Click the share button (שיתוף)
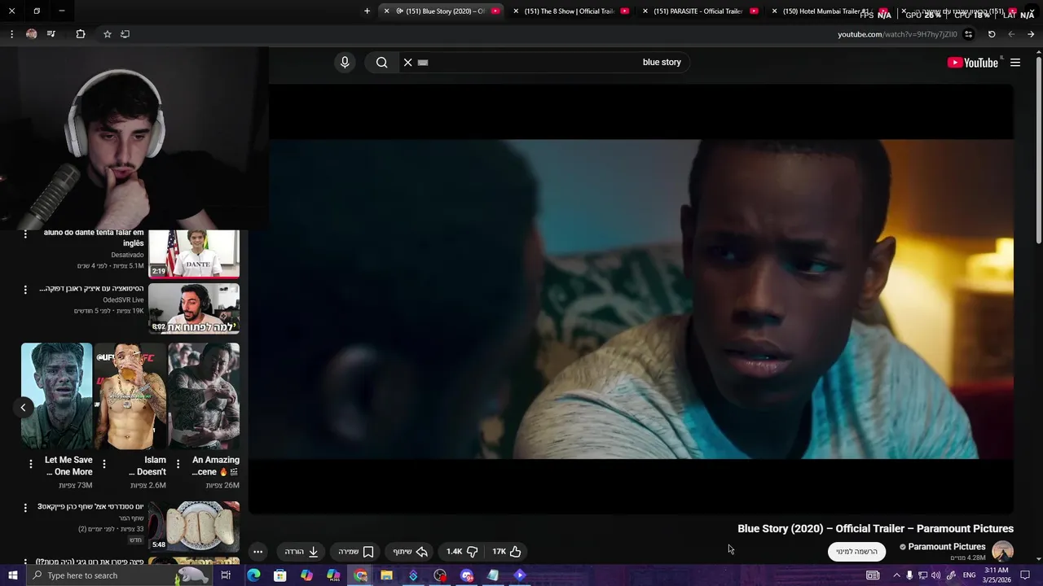This screenshot has height=586, width=1043. pyautogui.click(x=410, y=551)
